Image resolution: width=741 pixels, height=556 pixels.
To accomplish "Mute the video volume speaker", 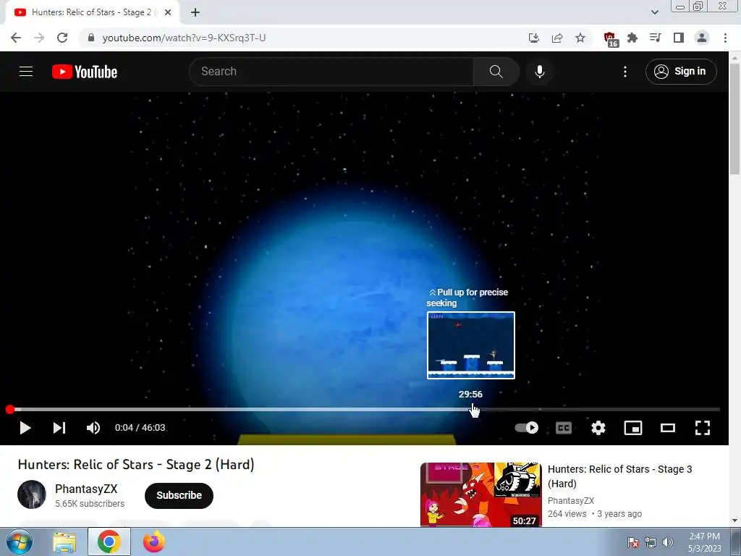I will (x=93, y=428).
